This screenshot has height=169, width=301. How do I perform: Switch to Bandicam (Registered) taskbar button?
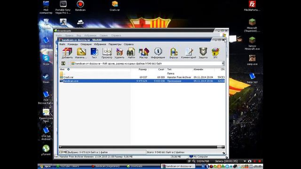tap(107, 166)
